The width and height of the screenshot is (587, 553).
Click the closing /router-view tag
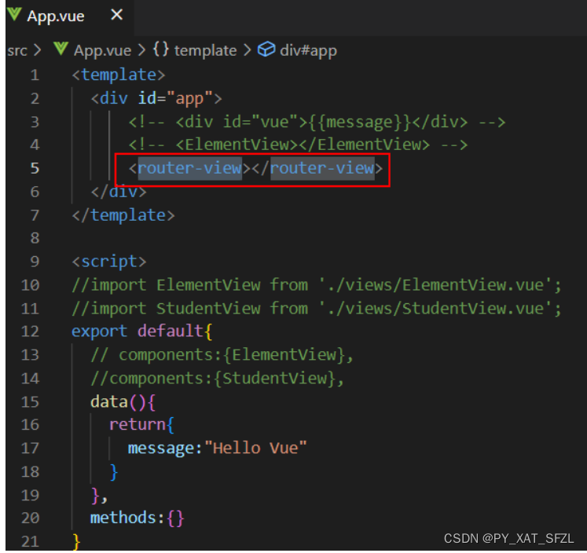point(317,168)
